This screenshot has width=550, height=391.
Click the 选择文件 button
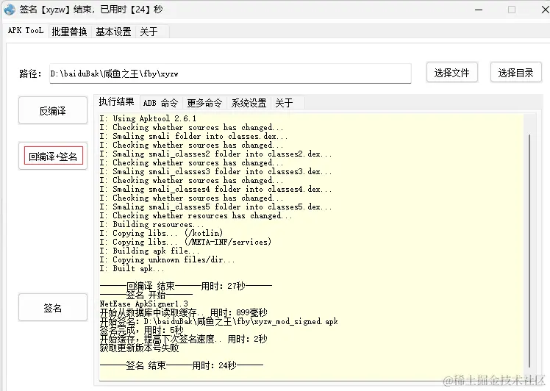[x=451, y=73]
